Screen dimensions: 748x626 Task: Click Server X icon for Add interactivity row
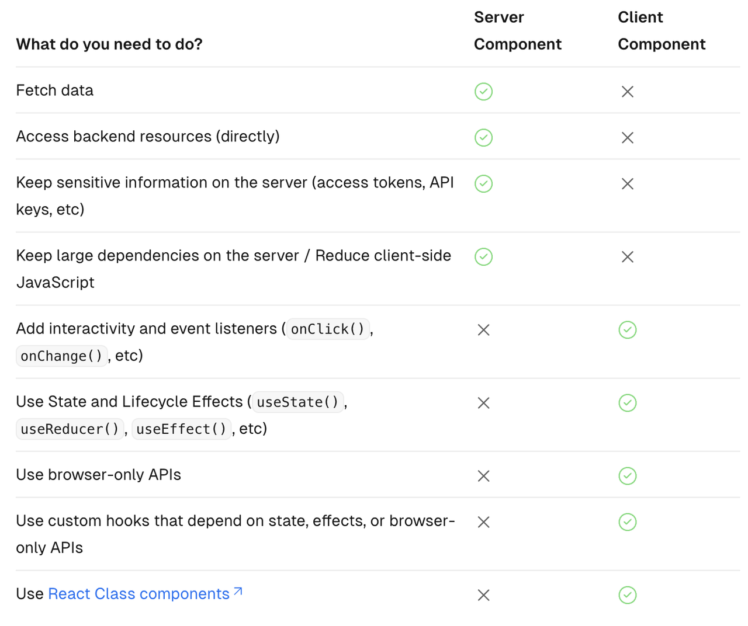coord(483,330)
